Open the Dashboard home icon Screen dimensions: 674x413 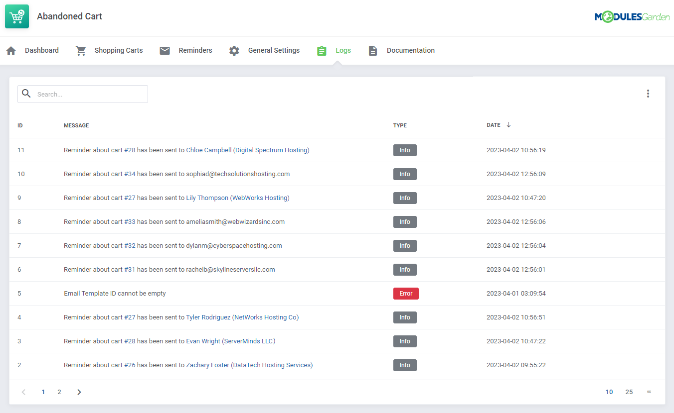(x=10, y=50)
